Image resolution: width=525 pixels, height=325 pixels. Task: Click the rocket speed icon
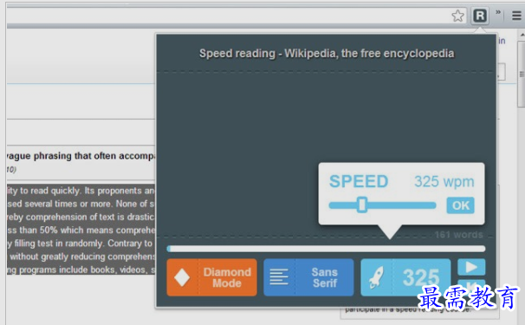(376, 277)
